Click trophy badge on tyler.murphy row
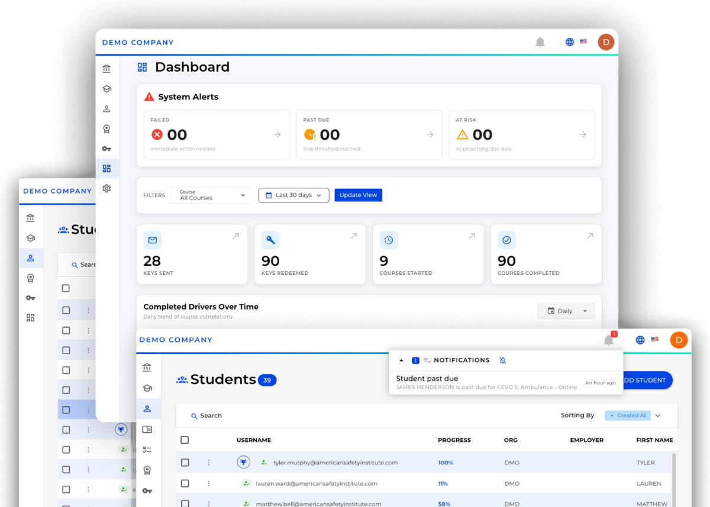 click(x=243, y=462)
